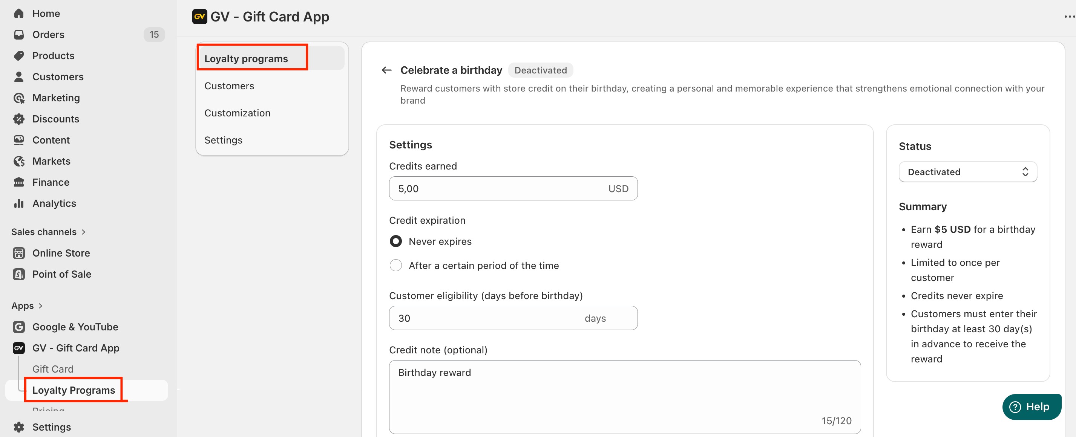
Task: Select the Never expires radio option
Action: click(x=395, y=241)
